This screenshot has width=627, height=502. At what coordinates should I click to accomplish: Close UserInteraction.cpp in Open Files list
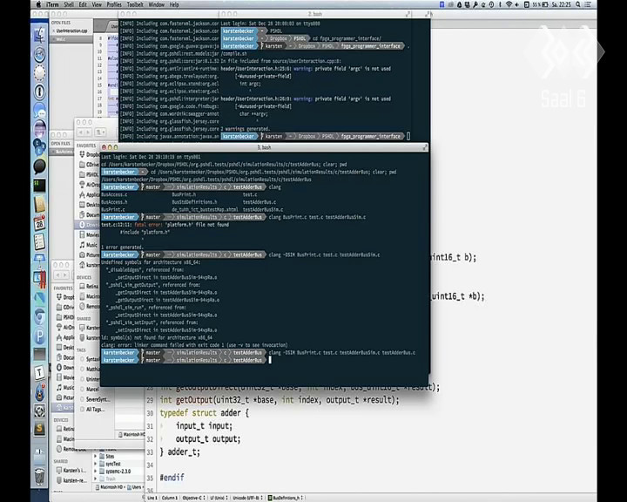point(54,31)
